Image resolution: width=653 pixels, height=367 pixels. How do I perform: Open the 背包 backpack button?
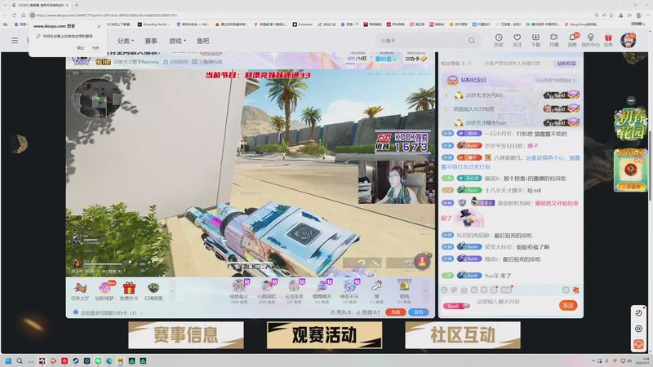click(x=419, y=312)
